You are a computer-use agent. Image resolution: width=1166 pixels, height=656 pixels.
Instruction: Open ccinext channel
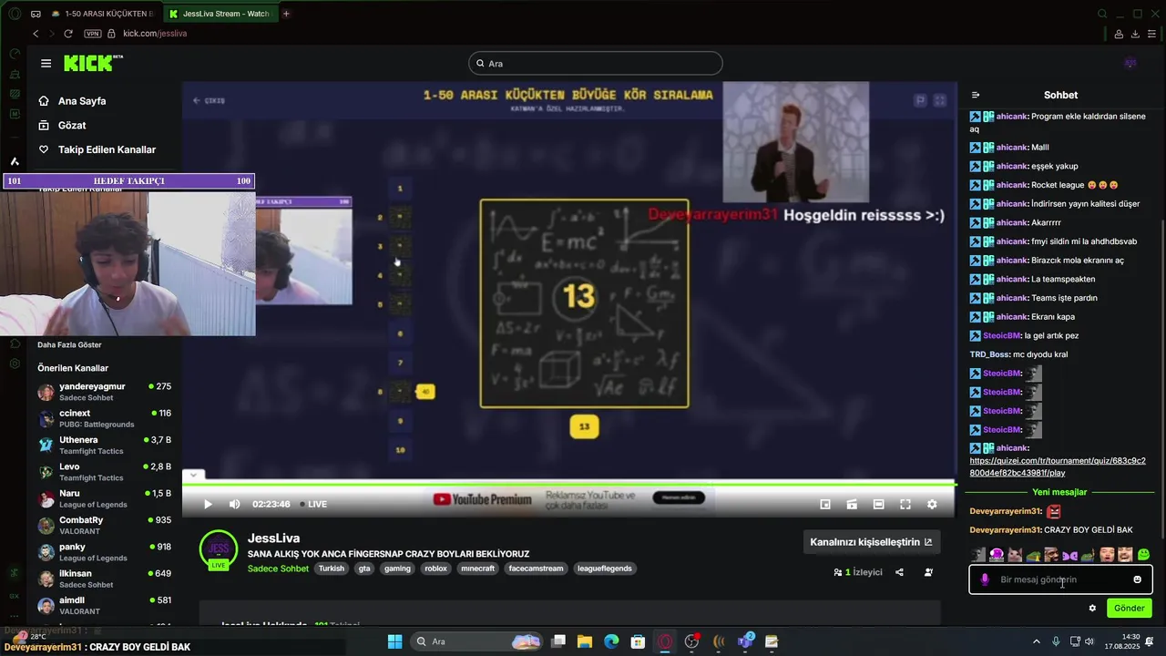pos(104,418)
